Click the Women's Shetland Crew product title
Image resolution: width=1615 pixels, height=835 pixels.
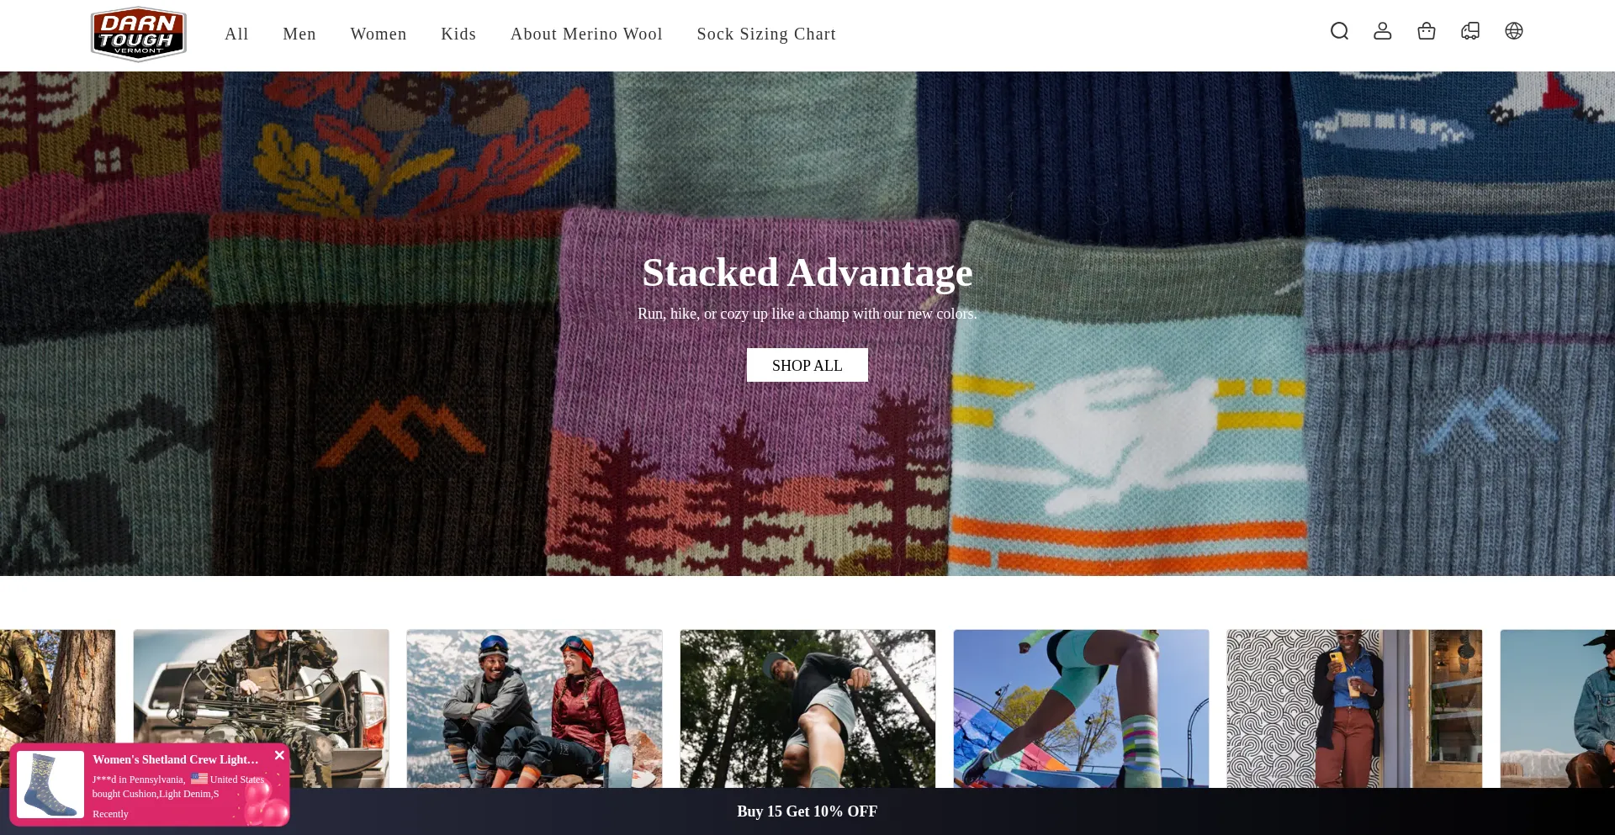176,759
